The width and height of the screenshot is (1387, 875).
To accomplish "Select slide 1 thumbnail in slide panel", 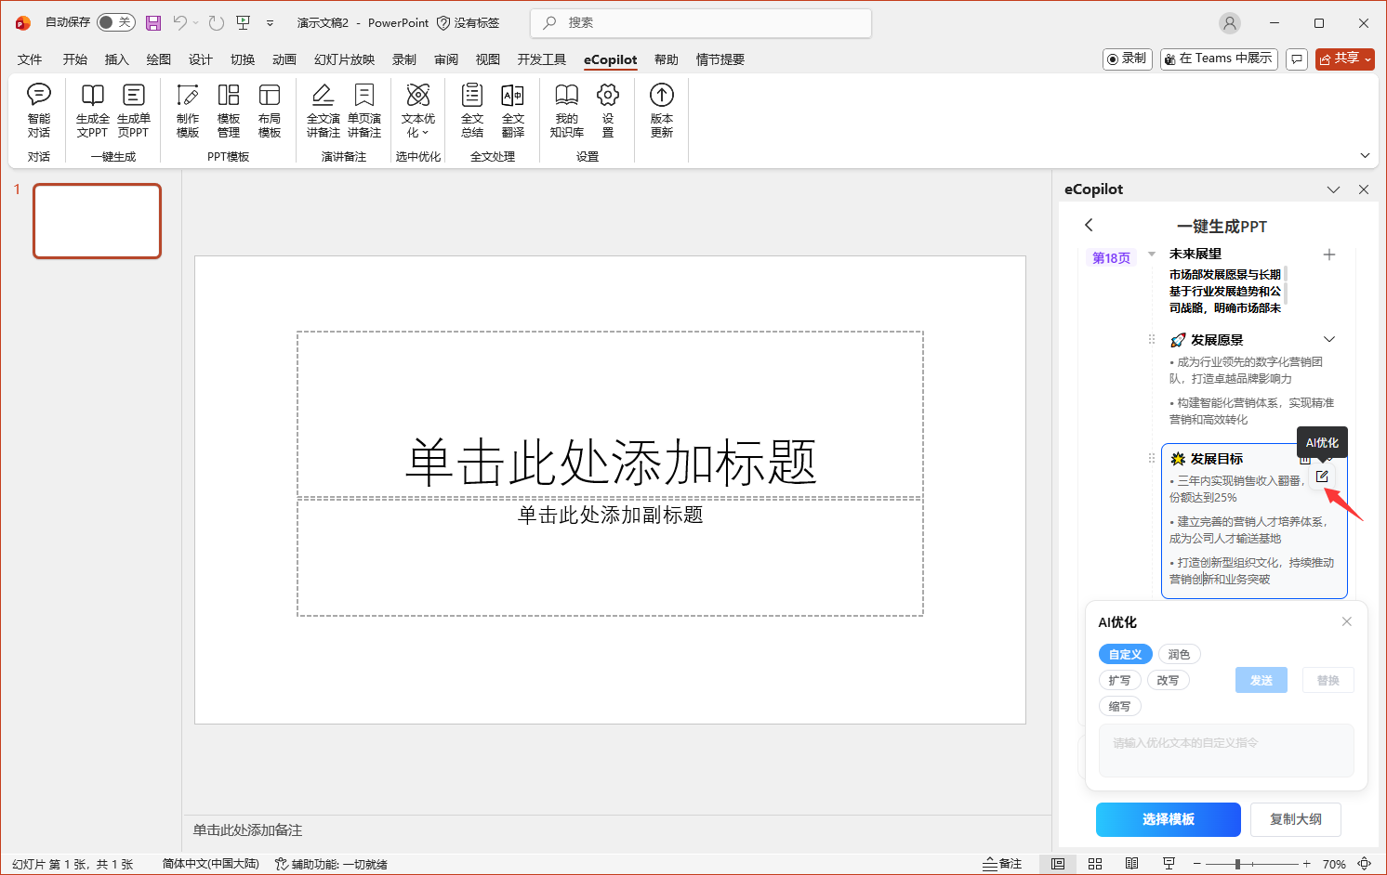I will (97, 221).
